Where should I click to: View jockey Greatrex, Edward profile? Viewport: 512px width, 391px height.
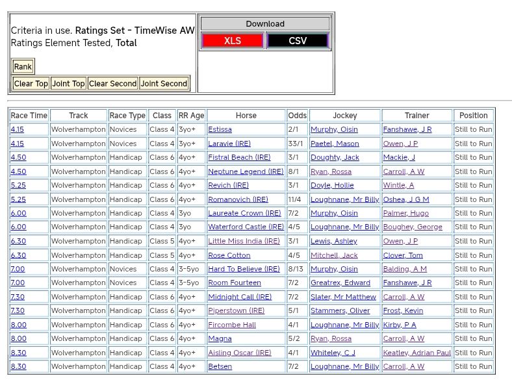coord(340,283)
